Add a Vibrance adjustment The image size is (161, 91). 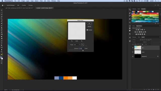144,30
